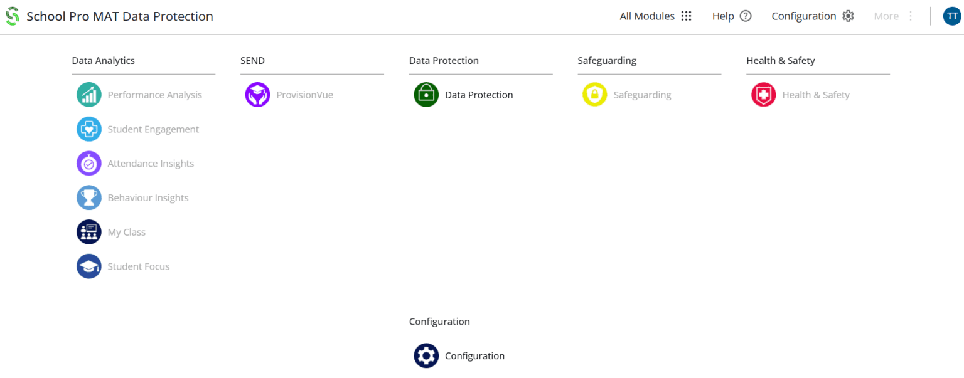Open the My Class module
The height and width of the screenshot is (378, 964).
[x=88, y=231]
